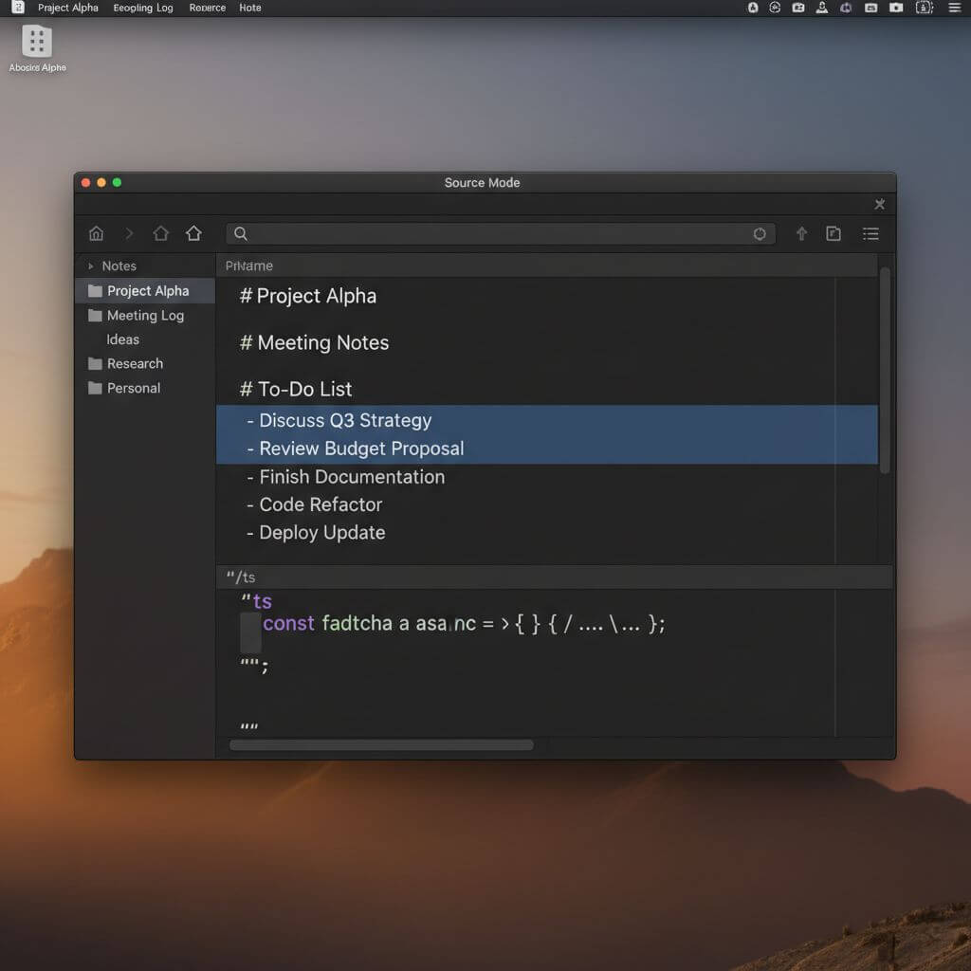The width and height of the screenshot is (971, 971).
Task: Click the microphone icon in menu bar
Action: (822, 8)
